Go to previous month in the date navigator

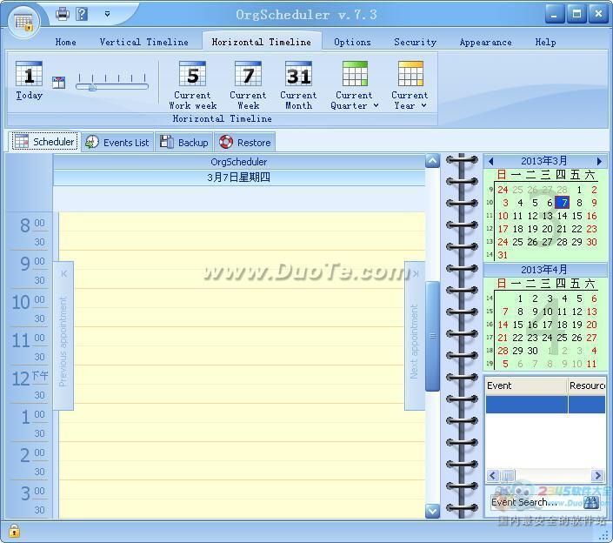point(491,161)
